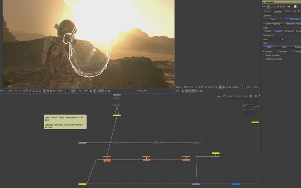Click the paint brush tool in right viewer toolbar

tap(209, 87)
